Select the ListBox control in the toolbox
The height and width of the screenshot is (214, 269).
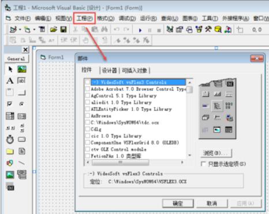point(22,116)
